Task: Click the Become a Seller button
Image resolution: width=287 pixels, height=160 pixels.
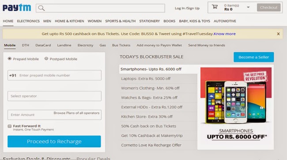Action: point(254,57)
